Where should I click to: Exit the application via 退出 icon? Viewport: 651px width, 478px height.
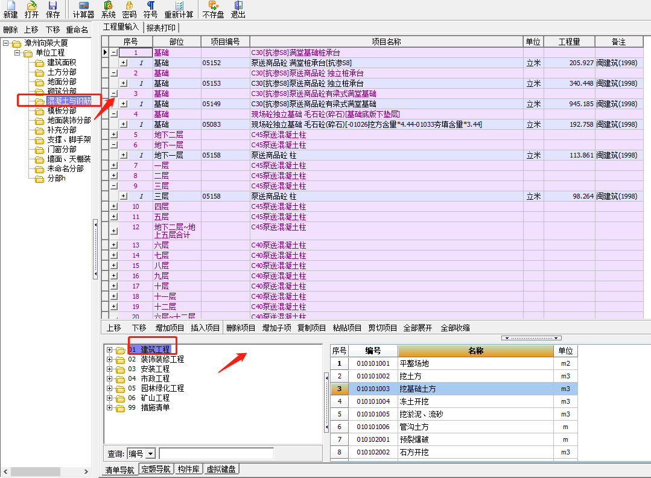coord(238,9)
